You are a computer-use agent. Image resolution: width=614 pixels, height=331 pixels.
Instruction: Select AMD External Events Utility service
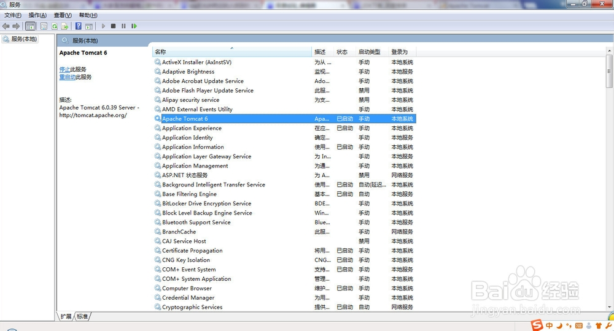[x=284, y=109]
